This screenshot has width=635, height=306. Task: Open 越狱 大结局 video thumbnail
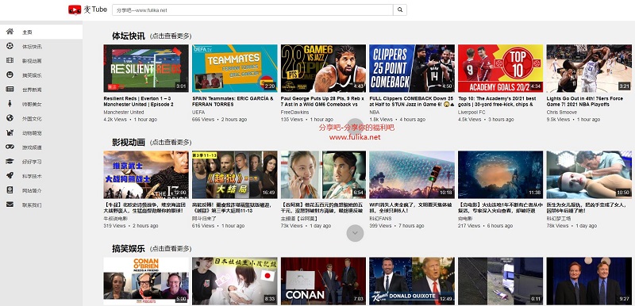tap(234, 174)
